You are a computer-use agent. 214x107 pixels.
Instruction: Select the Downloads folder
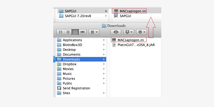pyautogui.click(x=81, y=59)
